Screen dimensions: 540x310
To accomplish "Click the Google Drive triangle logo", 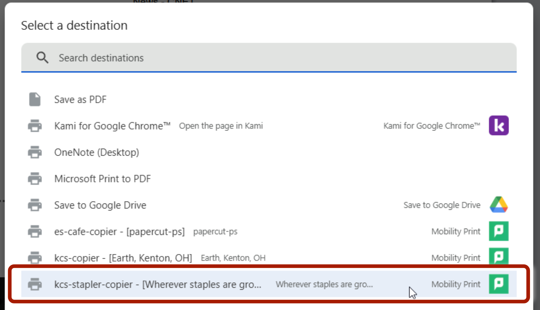I will pyautogui.click(x=499, y=205).
